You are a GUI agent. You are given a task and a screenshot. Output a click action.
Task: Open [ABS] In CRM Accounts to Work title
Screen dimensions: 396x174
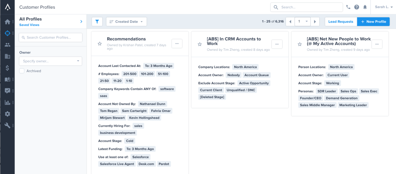[234, 41]
